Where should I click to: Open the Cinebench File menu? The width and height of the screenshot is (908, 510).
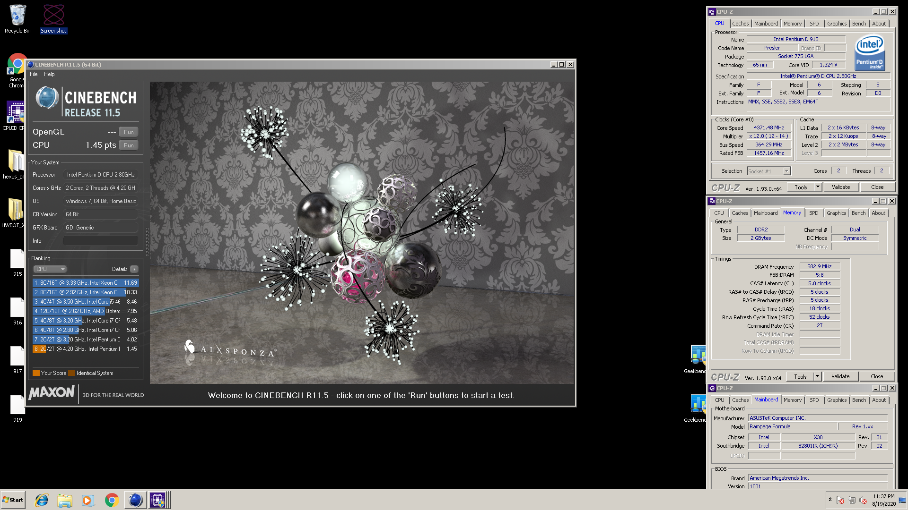[34, 74]
